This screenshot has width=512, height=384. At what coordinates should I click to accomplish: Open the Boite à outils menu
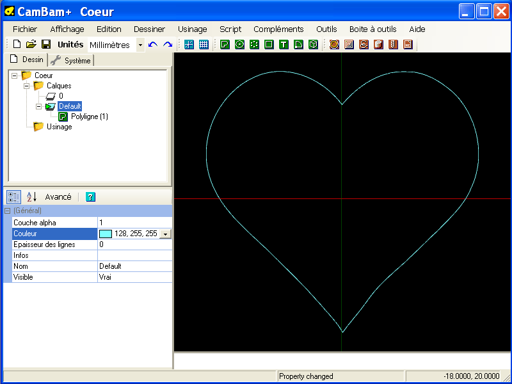point(373,29)
